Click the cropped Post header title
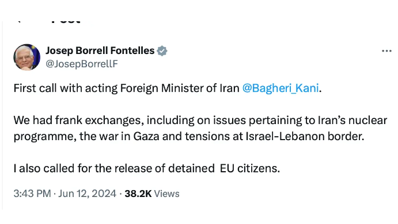This screenshot has width=398, height=224. click(x=66, y=22)
